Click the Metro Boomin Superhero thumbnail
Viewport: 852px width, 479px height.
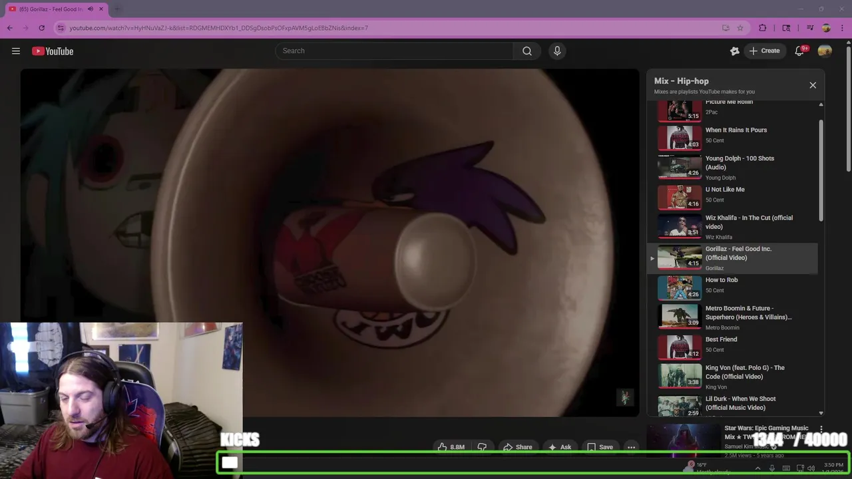[x=680, y=316]
